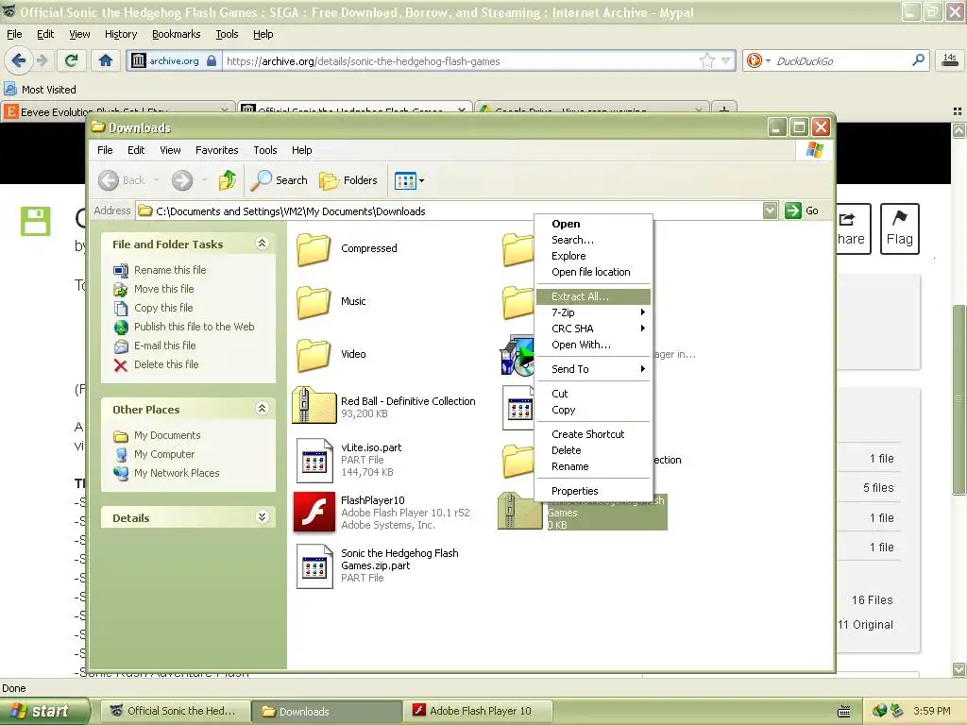967x725 pixels.
Task: Click the browser URL address field
Action: coord(460,60)
